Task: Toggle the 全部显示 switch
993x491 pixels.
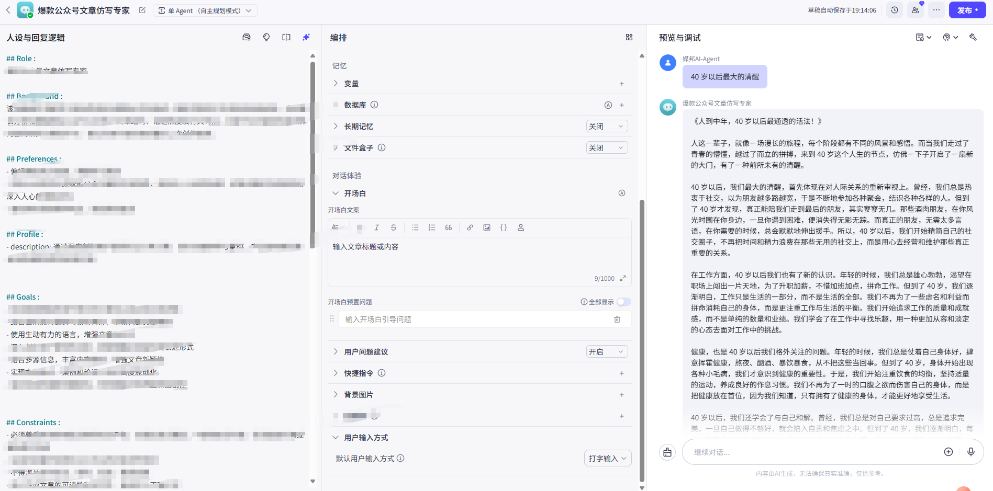Action: [x=624, y=302]
